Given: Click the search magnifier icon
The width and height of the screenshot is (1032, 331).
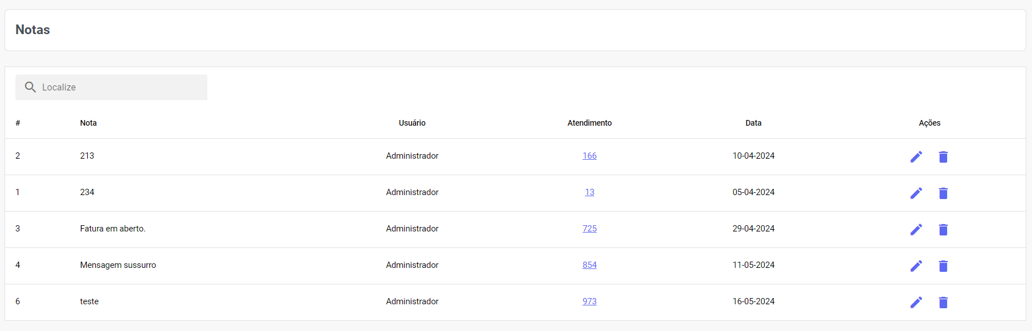Looking at the screenshot, I should [30, 87].
